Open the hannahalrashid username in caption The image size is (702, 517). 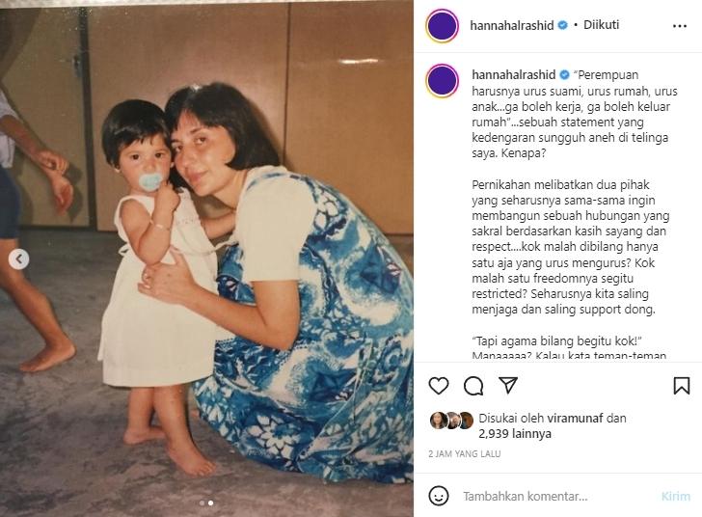point(514,75)
